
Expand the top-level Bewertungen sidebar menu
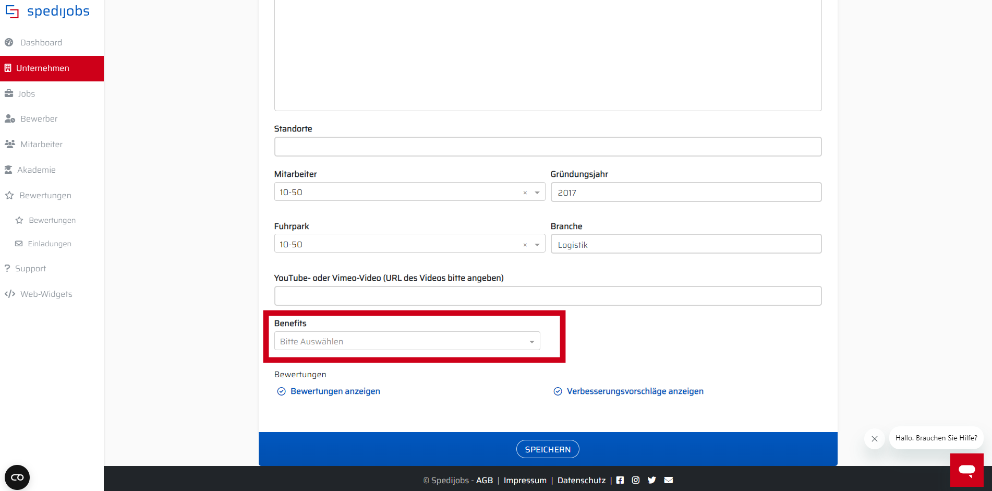[45, 195]
